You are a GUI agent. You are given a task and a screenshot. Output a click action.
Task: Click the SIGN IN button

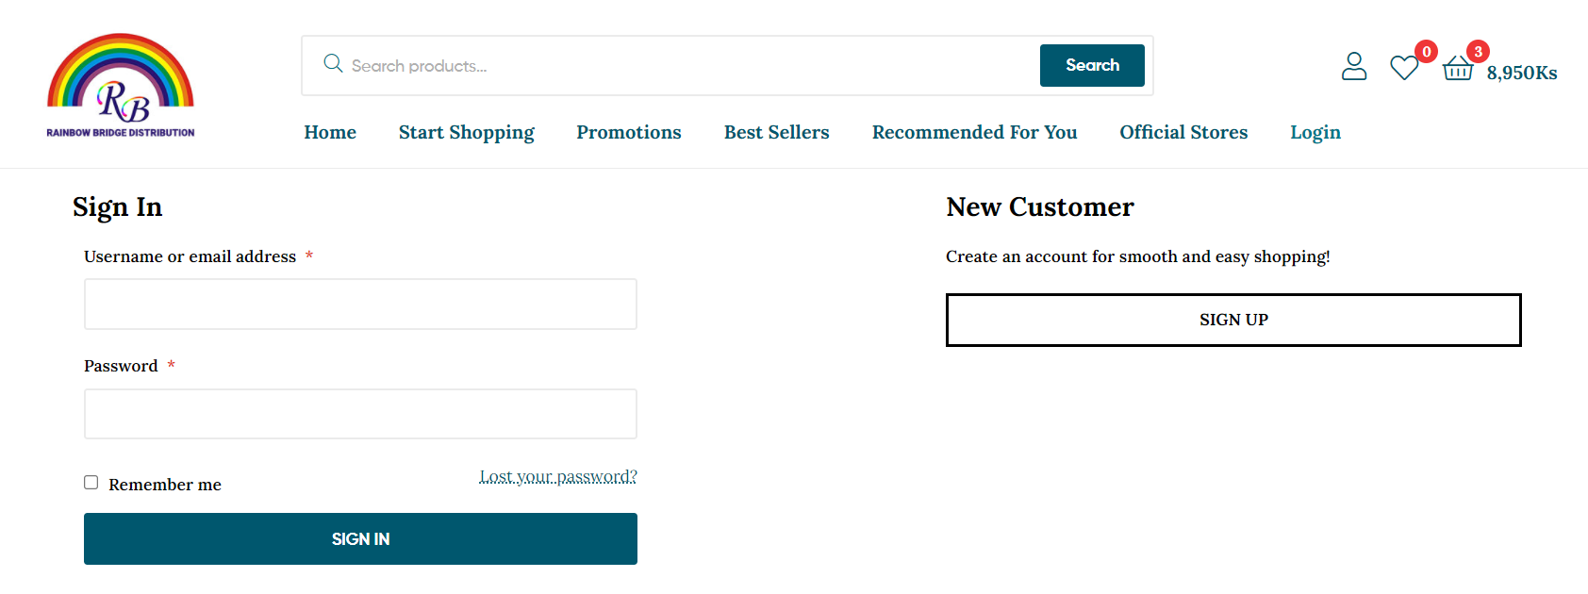[360, 539]
